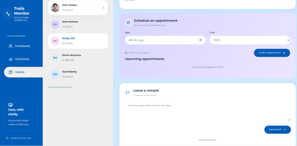Click the Trails Monitor heartbeat logo icon
This screenshot has width=297, height=146.
[8, 14]
